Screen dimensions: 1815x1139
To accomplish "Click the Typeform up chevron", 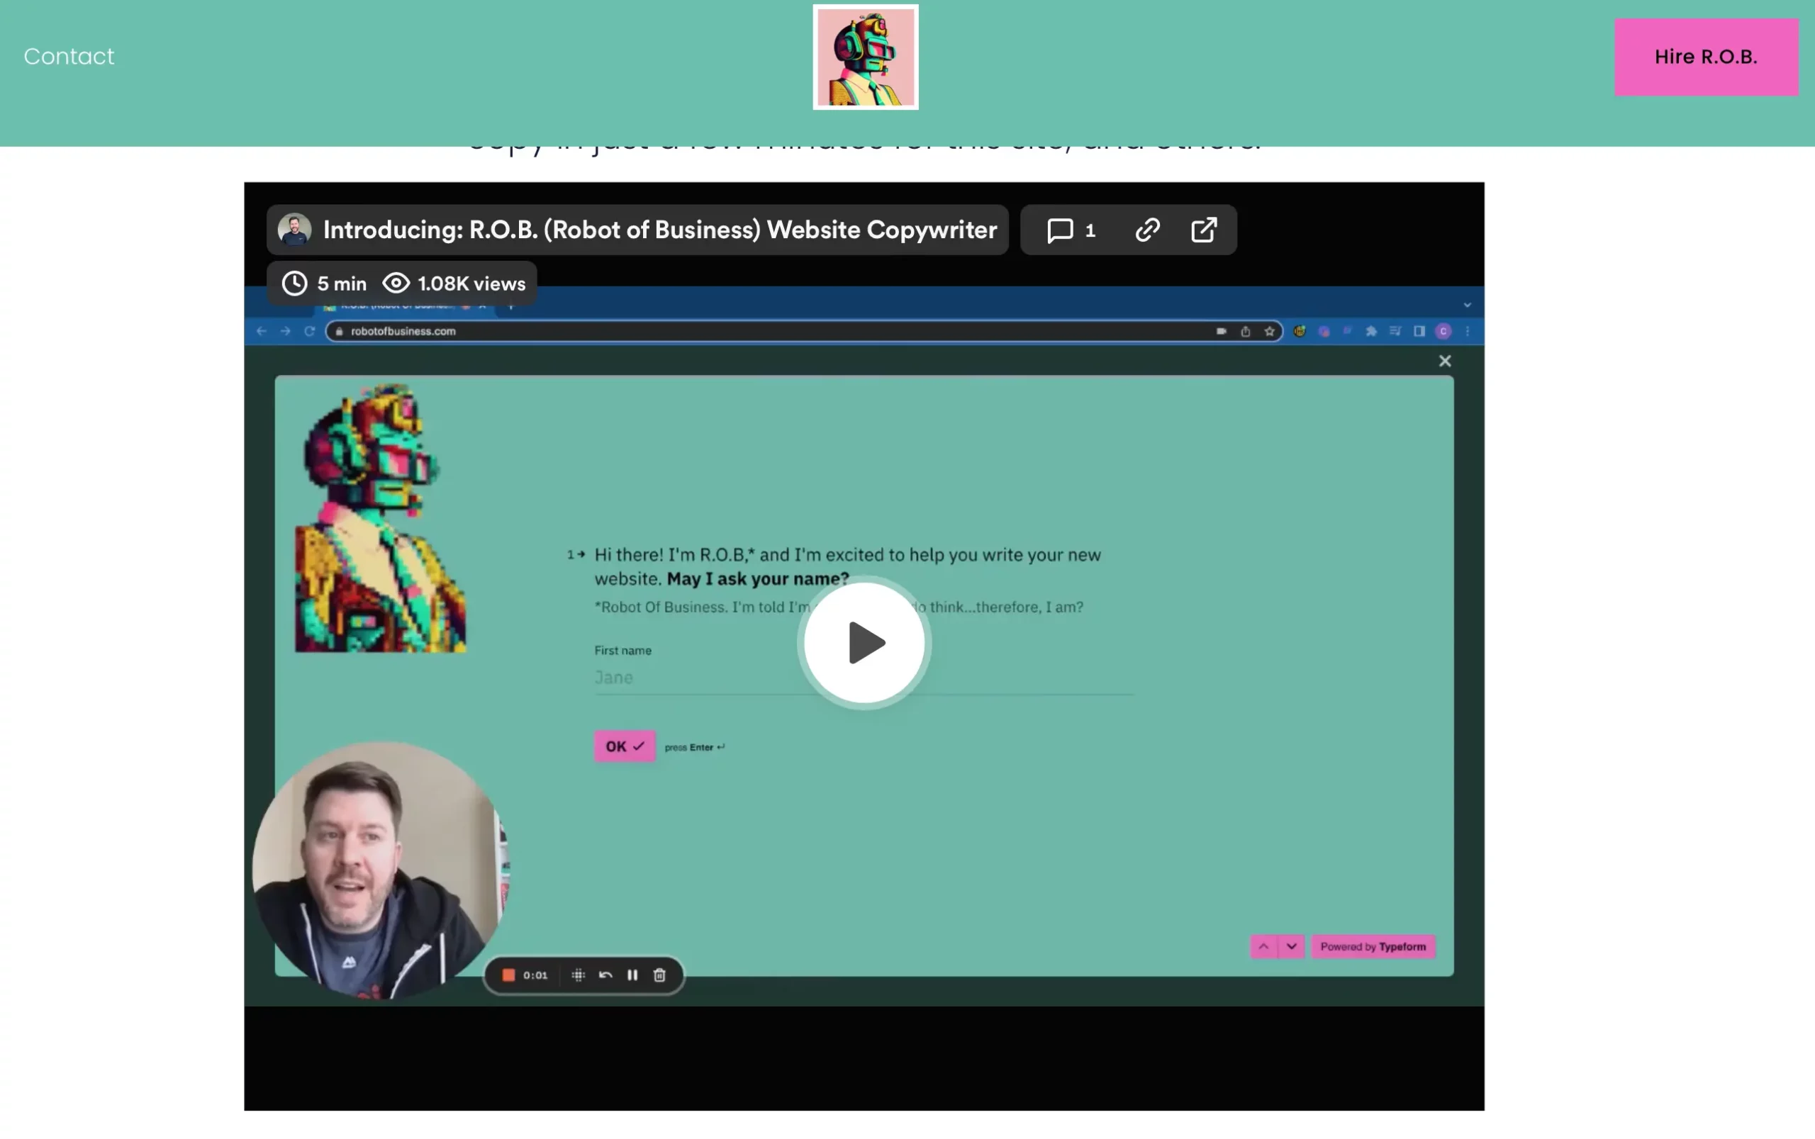I will [1263, 946].
